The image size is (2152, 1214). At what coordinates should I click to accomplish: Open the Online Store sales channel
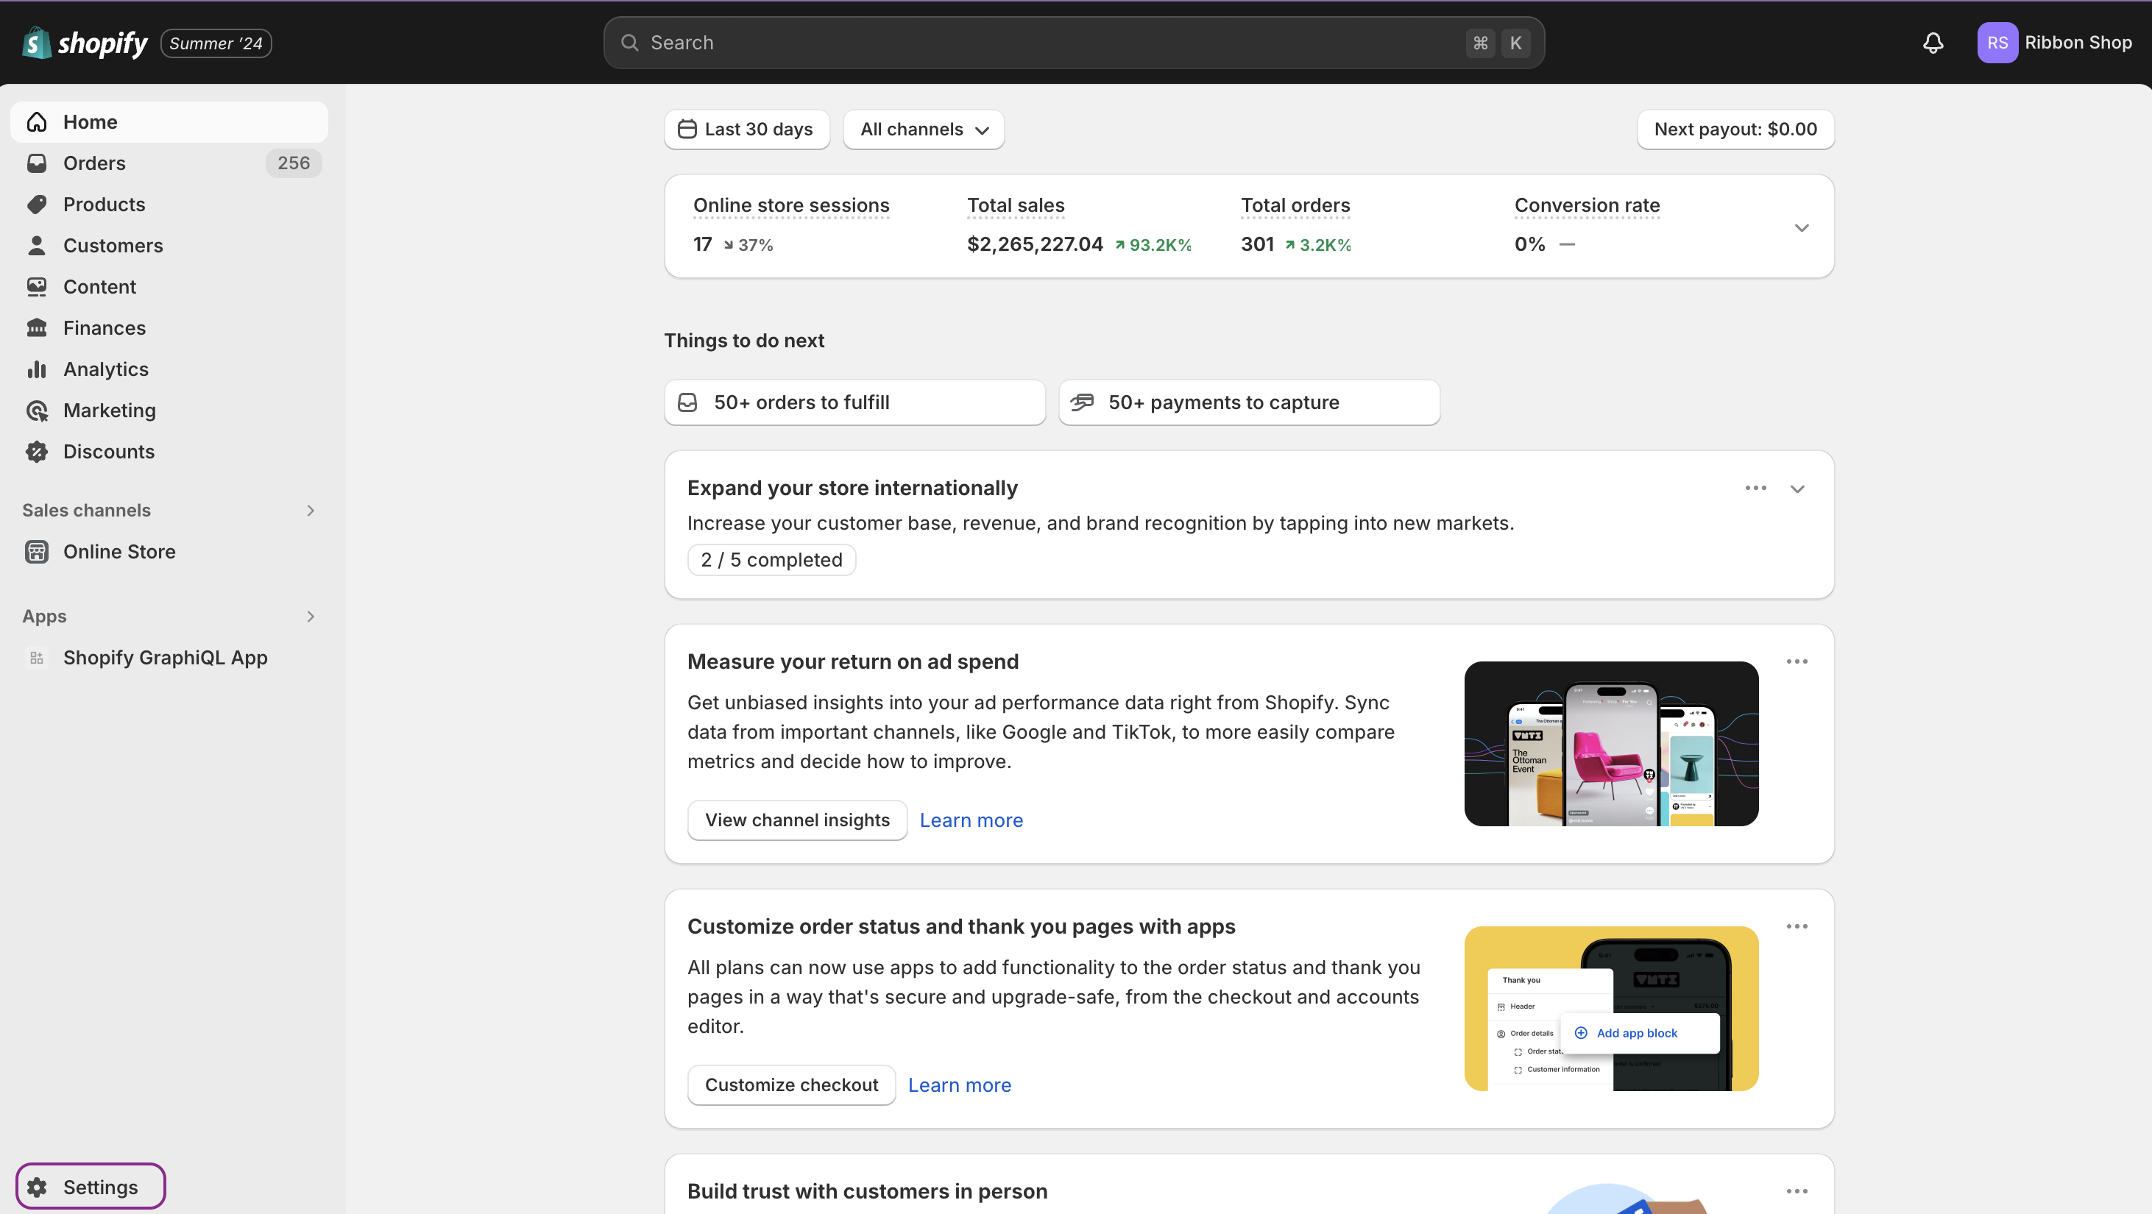120,551
